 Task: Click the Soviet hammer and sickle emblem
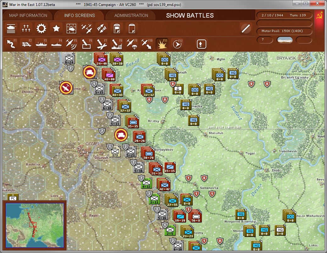(319, 15)
